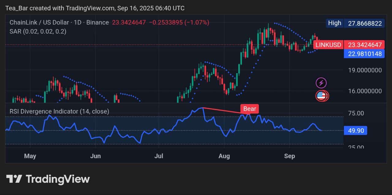Click the 75.00 RSI axis label
392x195 pixels.
(x=356, y=113)
